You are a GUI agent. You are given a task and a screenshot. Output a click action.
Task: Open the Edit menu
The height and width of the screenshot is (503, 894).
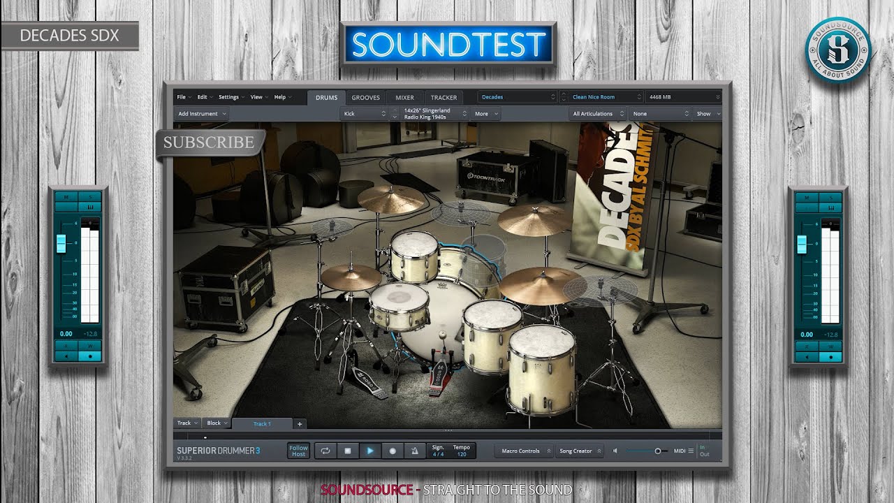pyautogui.click(x=204, y=97)
